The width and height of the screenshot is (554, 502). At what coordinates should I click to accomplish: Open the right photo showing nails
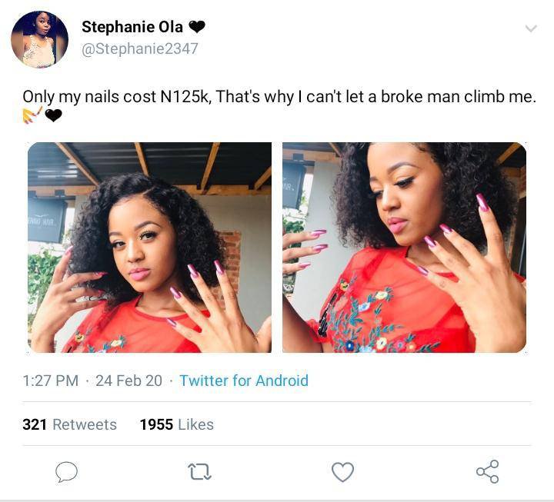pos(404,247)
